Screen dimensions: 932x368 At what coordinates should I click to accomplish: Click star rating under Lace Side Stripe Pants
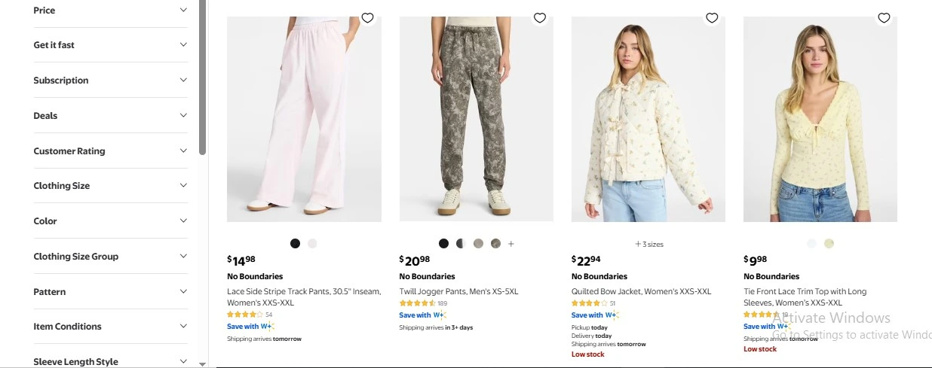point(244,315)
